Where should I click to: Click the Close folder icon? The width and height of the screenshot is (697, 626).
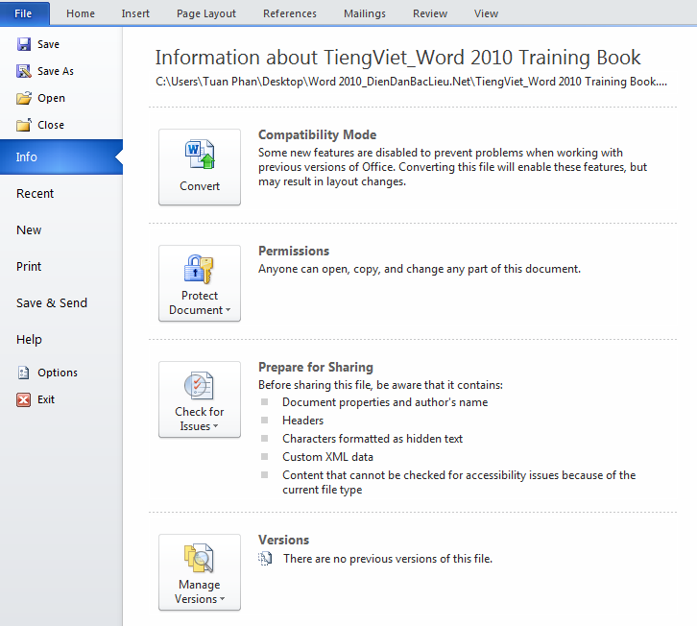coord(24,125)
